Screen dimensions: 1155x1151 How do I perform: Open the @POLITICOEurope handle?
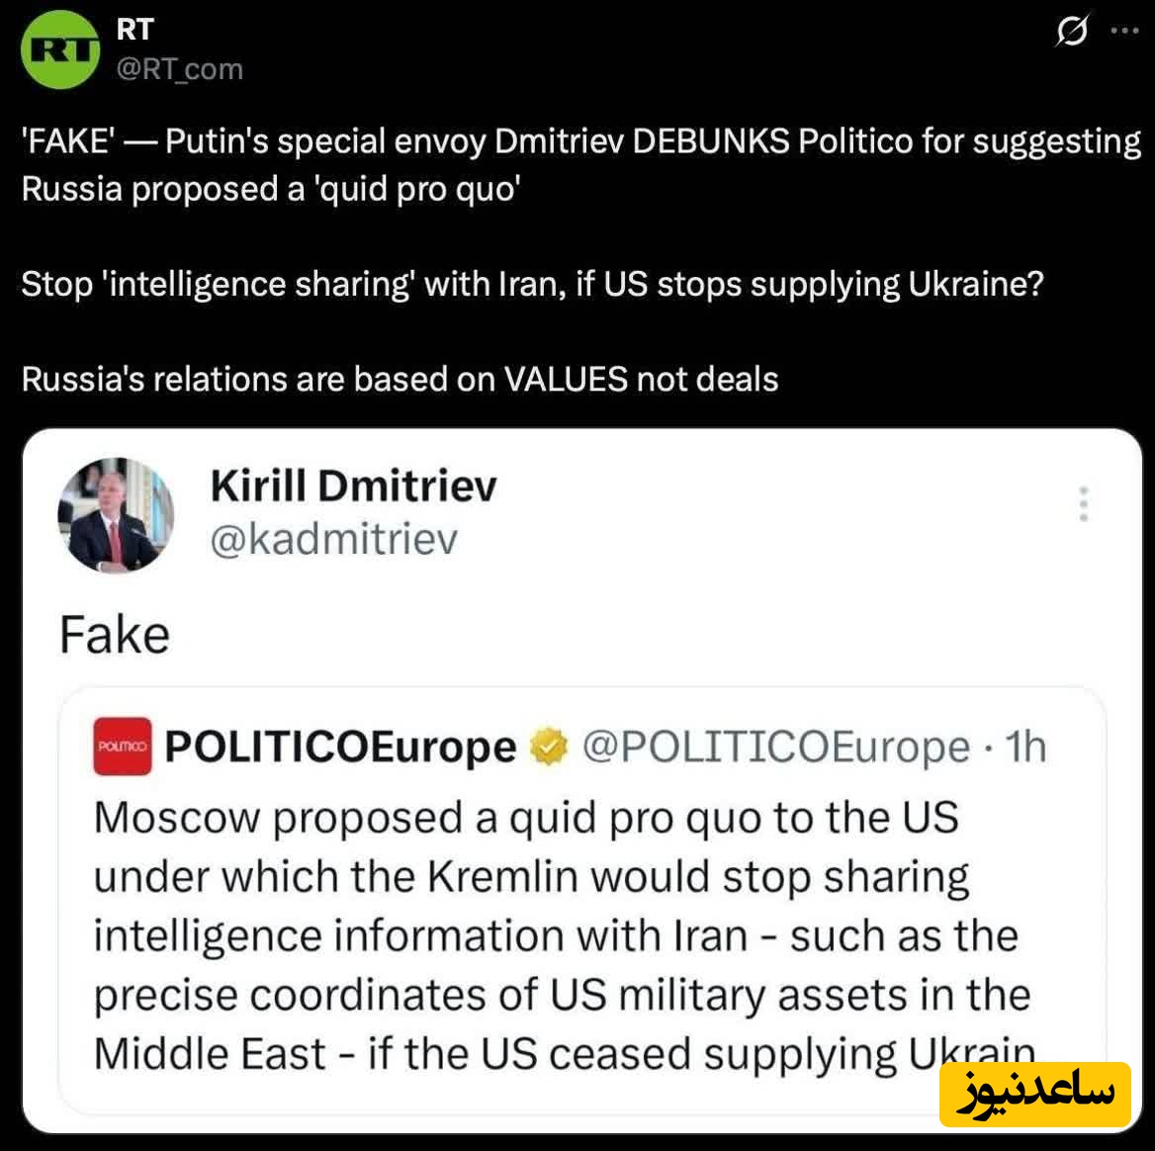point(776,747)
